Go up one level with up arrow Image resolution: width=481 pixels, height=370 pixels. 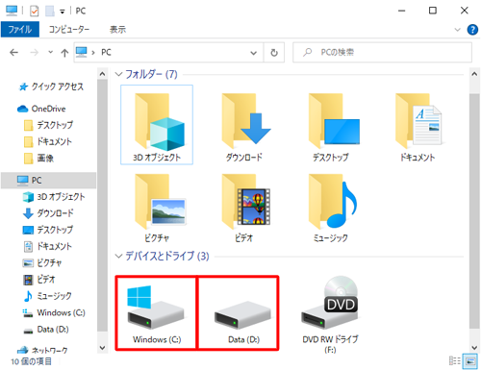point(64,53)
